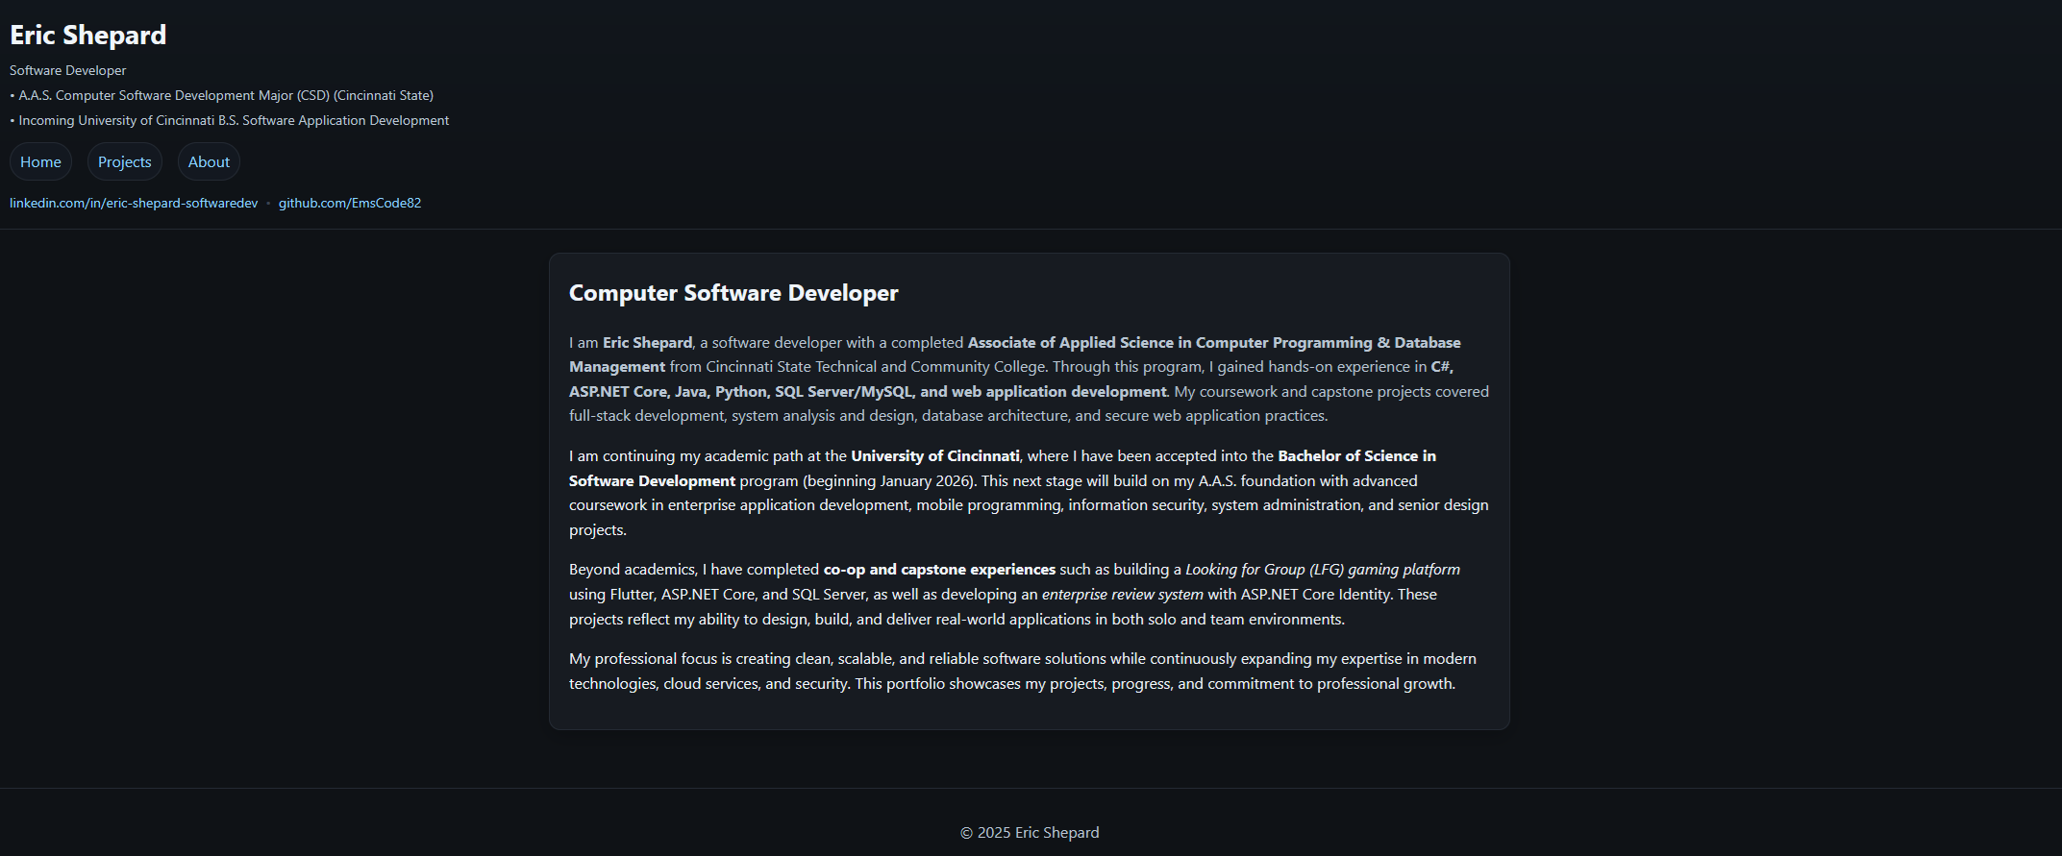The height and width of the screenshot is (856, 2062).
Task: Open the Projects navigation link
Action: point(125,161)
